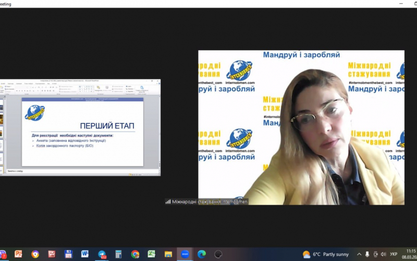Image resolution: width=417 pixels, height=261 pixels.
Task: Show hidden system tray icons chevron
Action: (359, 254)
